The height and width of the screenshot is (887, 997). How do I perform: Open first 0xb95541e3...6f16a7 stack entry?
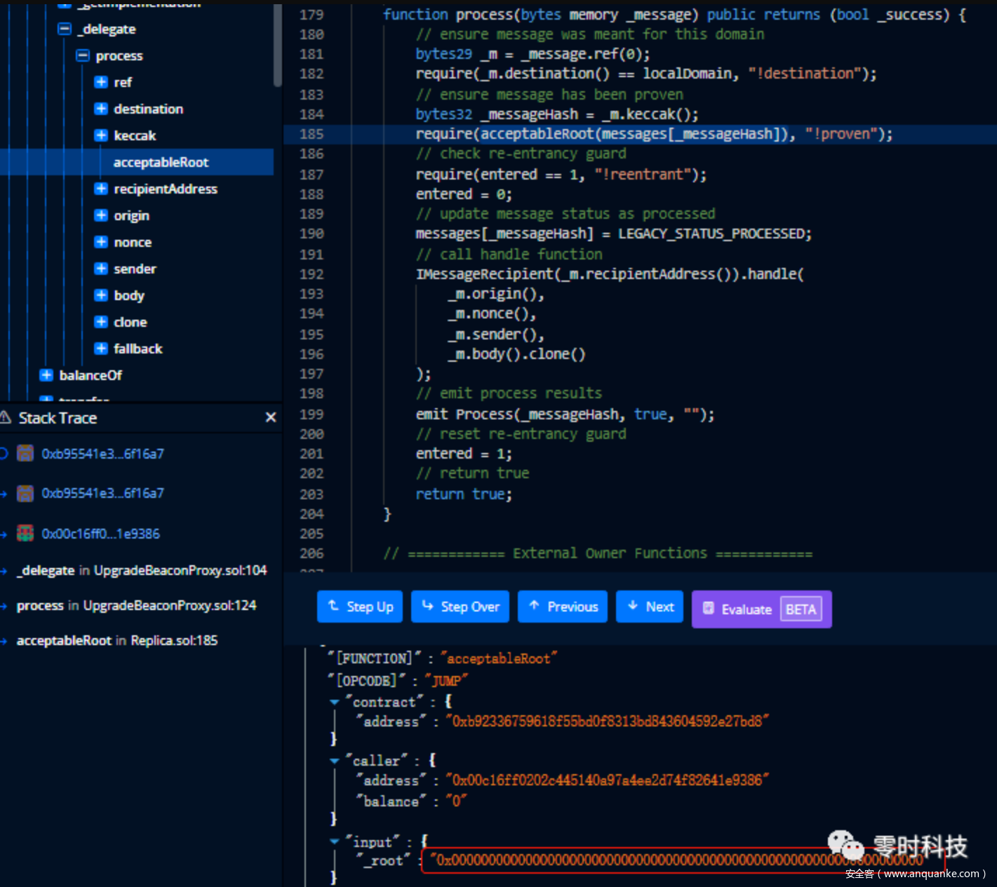tap(102, 454)
